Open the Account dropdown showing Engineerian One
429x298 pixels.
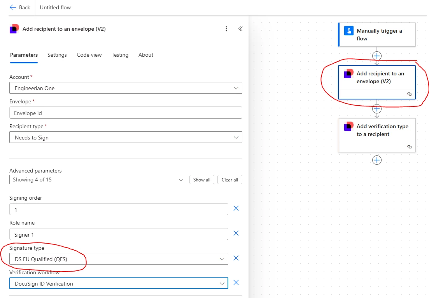click(126, 88)
